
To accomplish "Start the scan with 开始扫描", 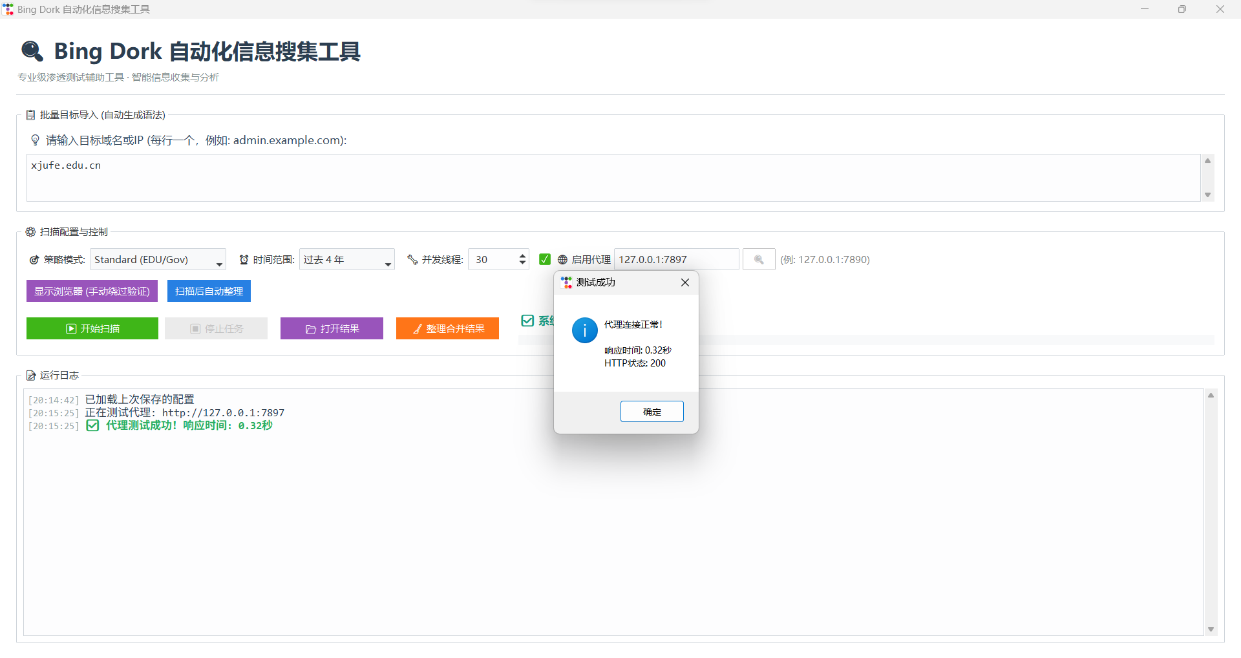I will pos(92,328).
